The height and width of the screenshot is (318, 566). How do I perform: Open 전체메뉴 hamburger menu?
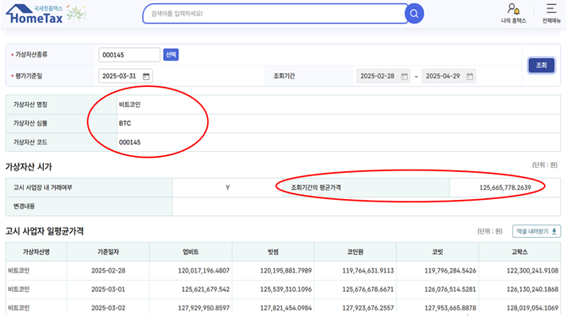[551, 13]
